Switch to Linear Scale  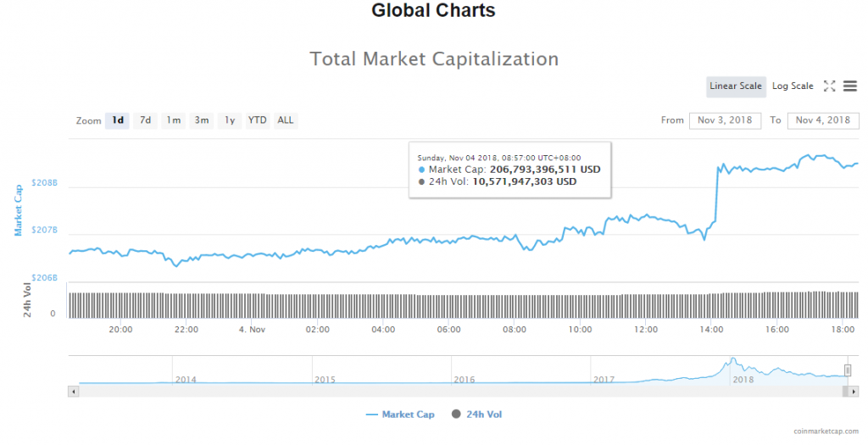[736, 86]
